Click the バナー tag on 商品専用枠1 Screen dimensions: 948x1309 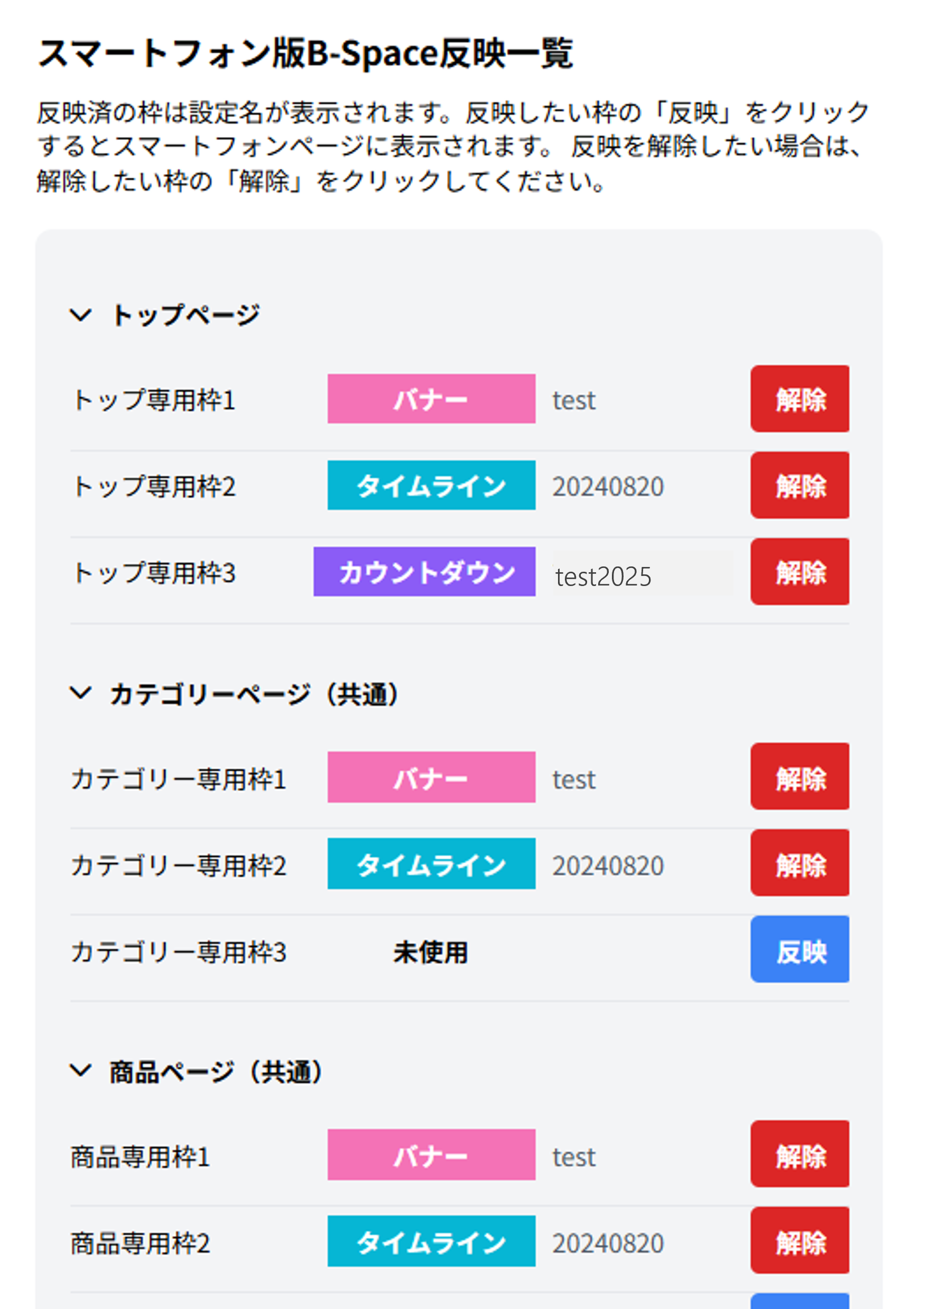[431, 1156]
